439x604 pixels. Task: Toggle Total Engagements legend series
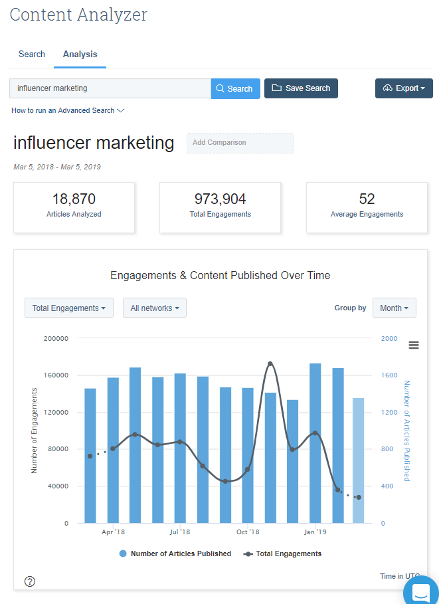click(282, 554)
